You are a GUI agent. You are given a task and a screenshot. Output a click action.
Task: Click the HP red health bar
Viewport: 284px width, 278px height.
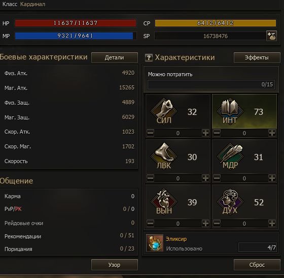(x=76, y=23)
